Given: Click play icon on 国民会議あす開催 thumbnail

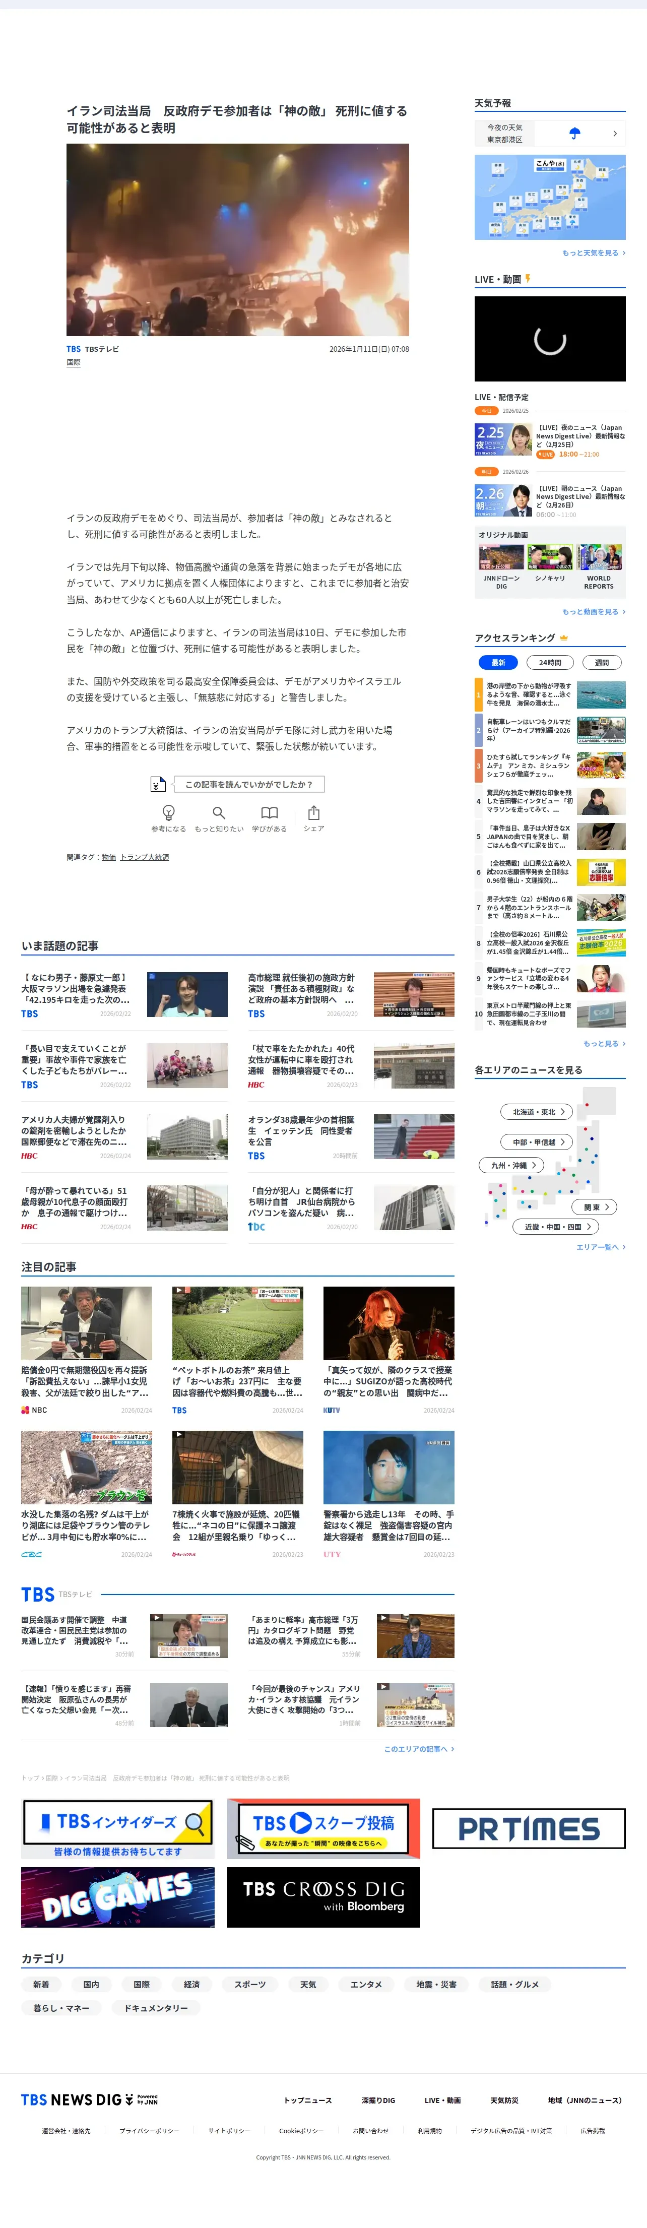Looking at the screenshot, I should 156,1617.
